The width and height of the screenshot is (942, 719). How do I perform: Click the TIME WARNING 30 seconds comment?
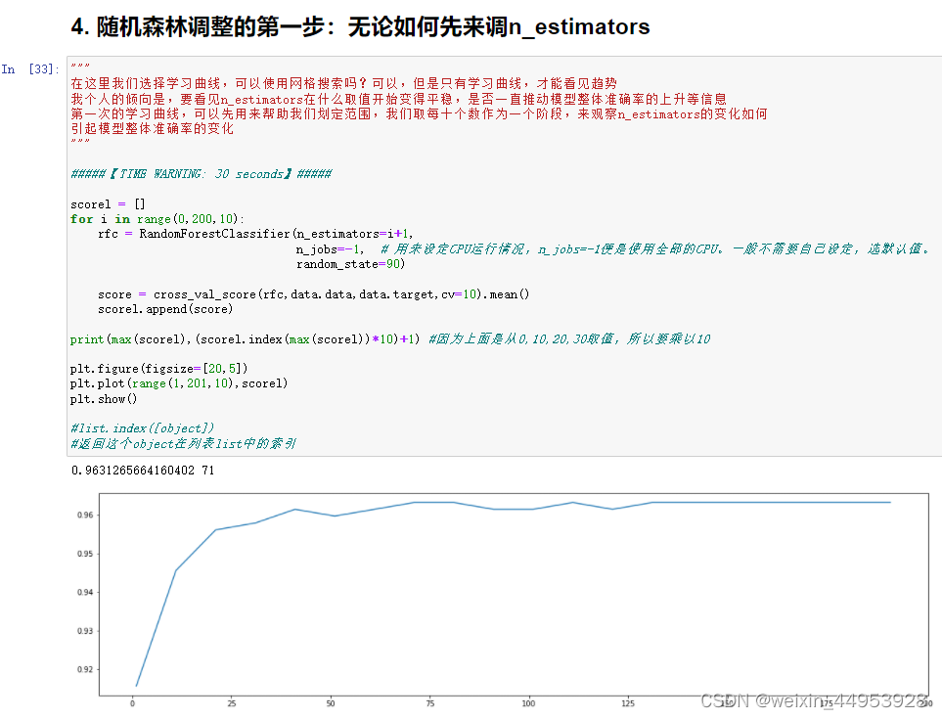point(202,174)
